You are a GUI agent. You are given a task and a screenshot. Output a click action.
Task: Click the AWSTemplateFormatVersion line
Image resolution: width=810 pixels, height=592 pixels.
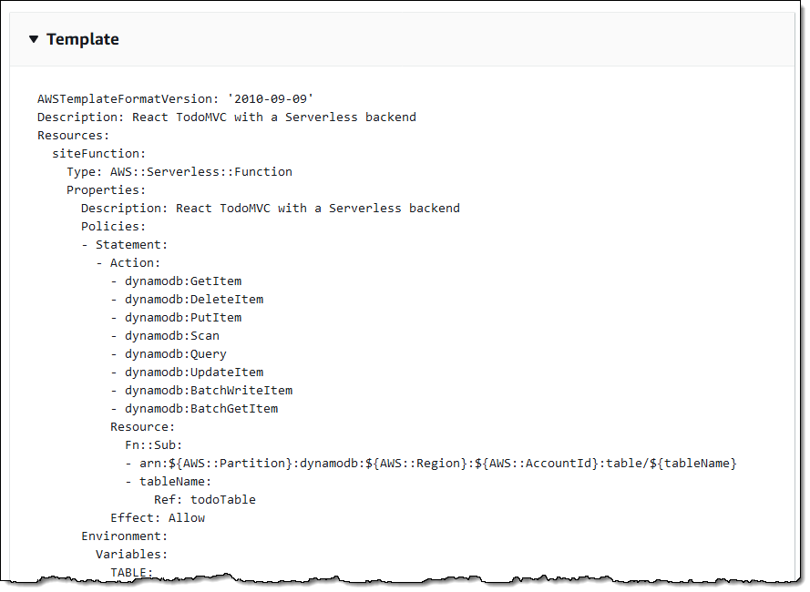pos(176,98)
